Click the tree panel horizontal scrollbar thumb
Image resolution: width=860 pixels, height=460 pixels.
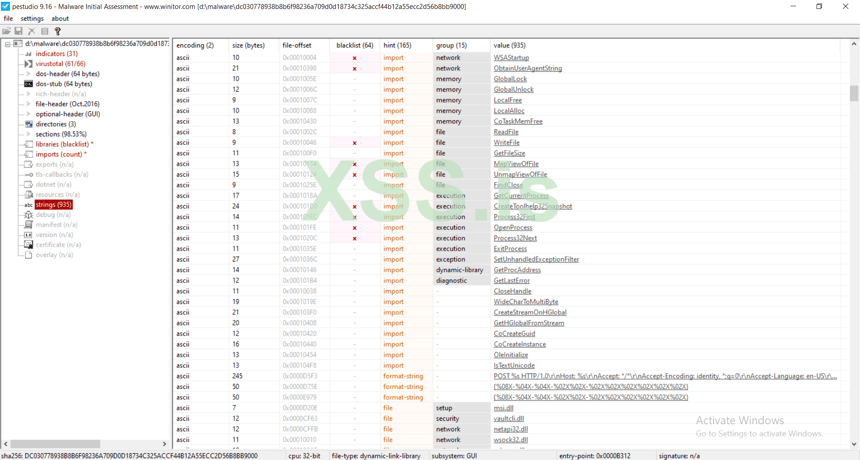point(55,444)
